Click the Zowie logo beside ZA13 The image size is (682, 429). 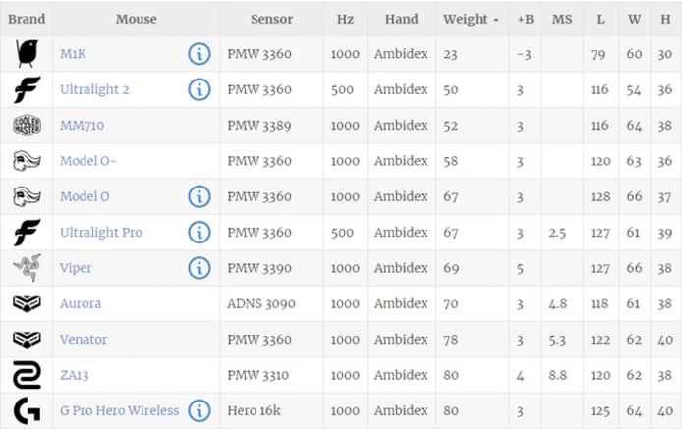[27, 375]
